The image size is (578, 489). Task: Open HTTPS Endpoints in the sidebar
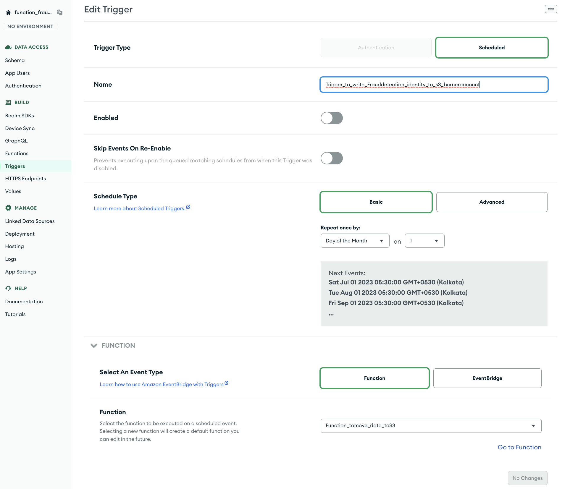pyautogui.click(x=25, y=179)
